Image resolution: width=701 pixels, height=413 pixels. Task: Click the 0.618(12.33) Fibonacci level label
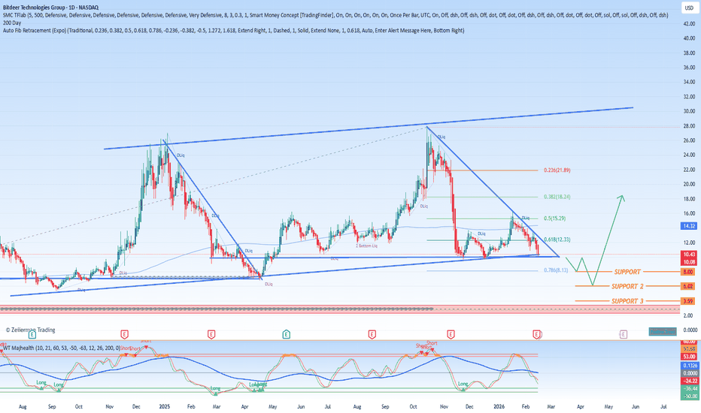(x=557, y=240)
